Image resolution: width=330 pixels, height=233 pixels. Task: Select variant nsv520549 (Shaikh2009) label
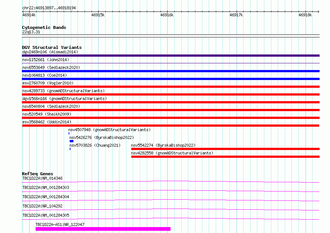[47, 114]
